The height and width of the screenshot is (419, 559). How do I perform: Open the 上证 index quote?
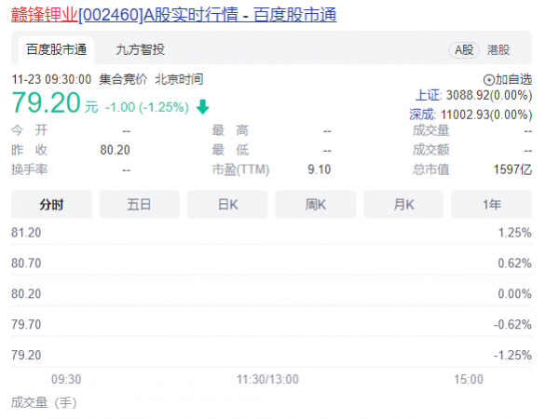click(x=473, y=95)
